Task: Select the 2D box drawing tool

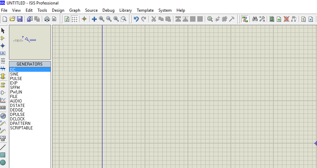Action: (x=3, y=155)
